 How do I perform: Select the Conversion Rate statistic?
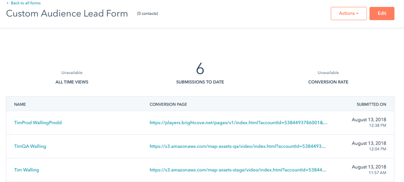(328, 82)
